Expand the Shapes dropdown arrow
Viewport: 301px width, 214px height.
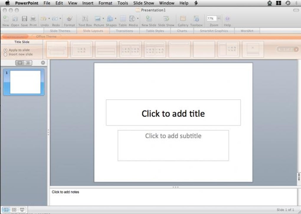coord(116,19)
